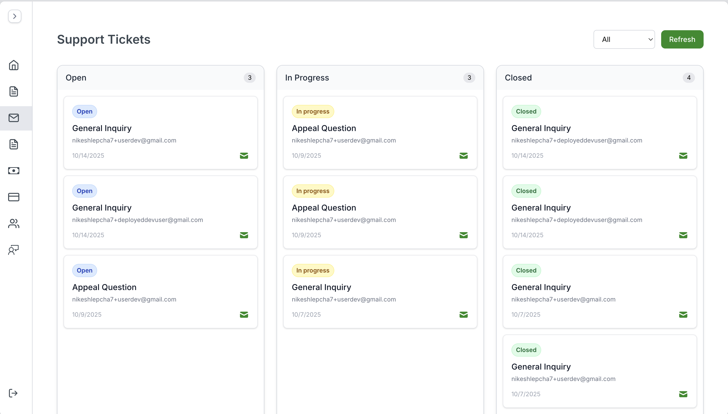Open General Inquiry ticket in In Progress column
This screenshot has width=728, height=414.
click(x=322, y=287)
